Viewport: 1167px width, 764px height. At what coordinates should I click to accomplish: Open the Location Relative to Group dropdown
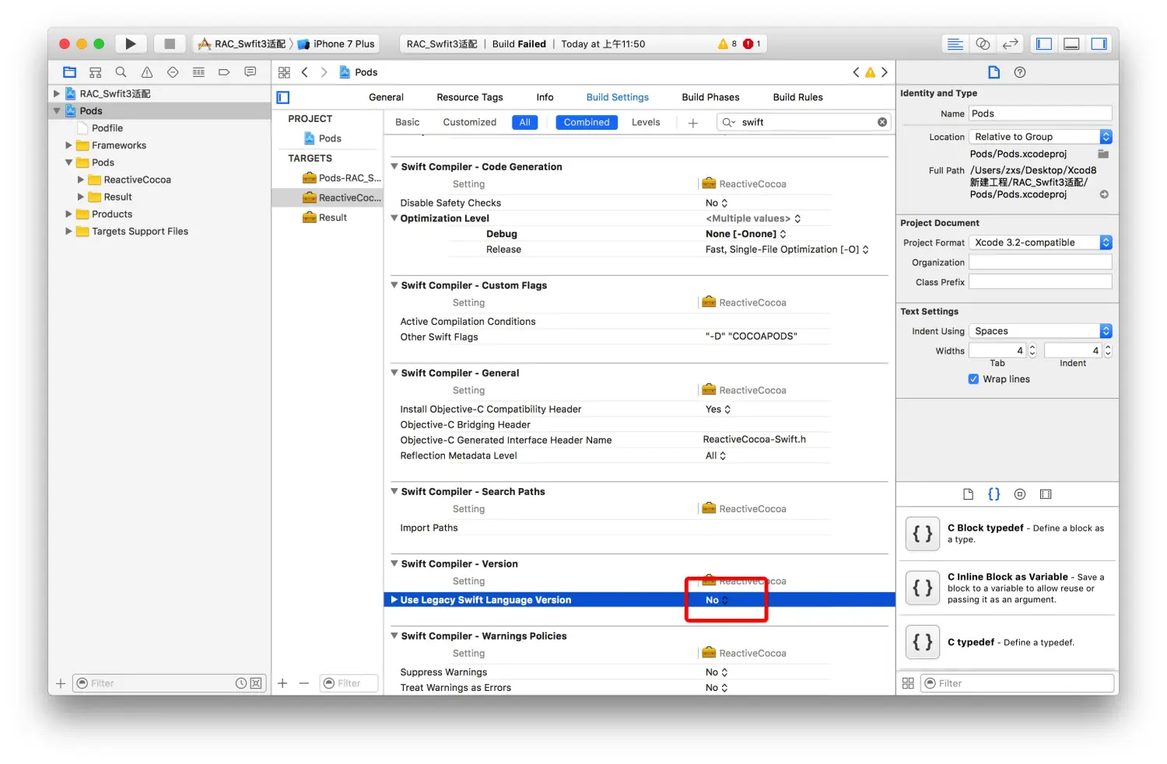[x=1040, y=137]
